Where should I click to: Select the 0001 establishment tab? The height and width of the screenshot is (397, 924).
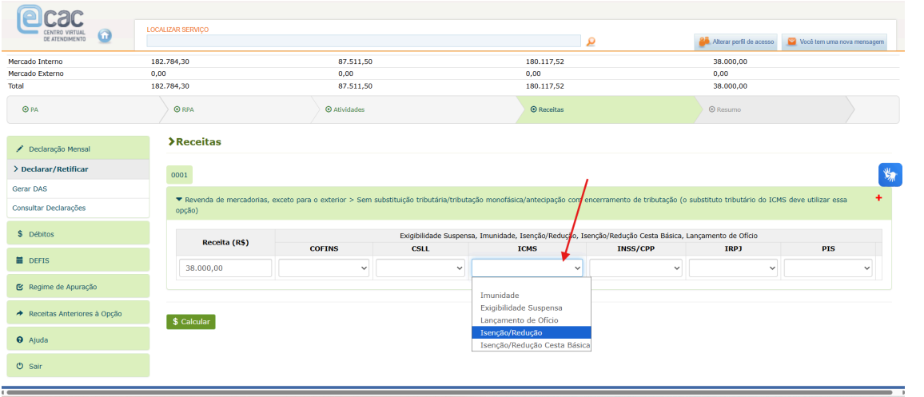[x=179, y=175]
